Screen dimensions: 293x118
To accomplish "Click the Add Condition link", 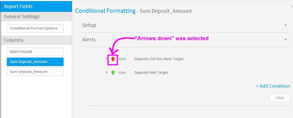I will pyautogui.click(x=273, y=86).
